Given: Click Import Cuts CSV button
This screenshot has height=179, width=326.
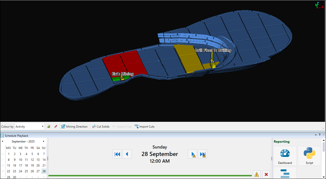Looking at the screenshot, I should pos(145,126).
